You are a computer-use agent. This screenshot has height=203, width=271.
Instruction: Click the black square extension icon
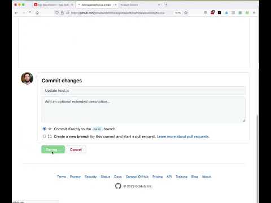click(219, 13)
